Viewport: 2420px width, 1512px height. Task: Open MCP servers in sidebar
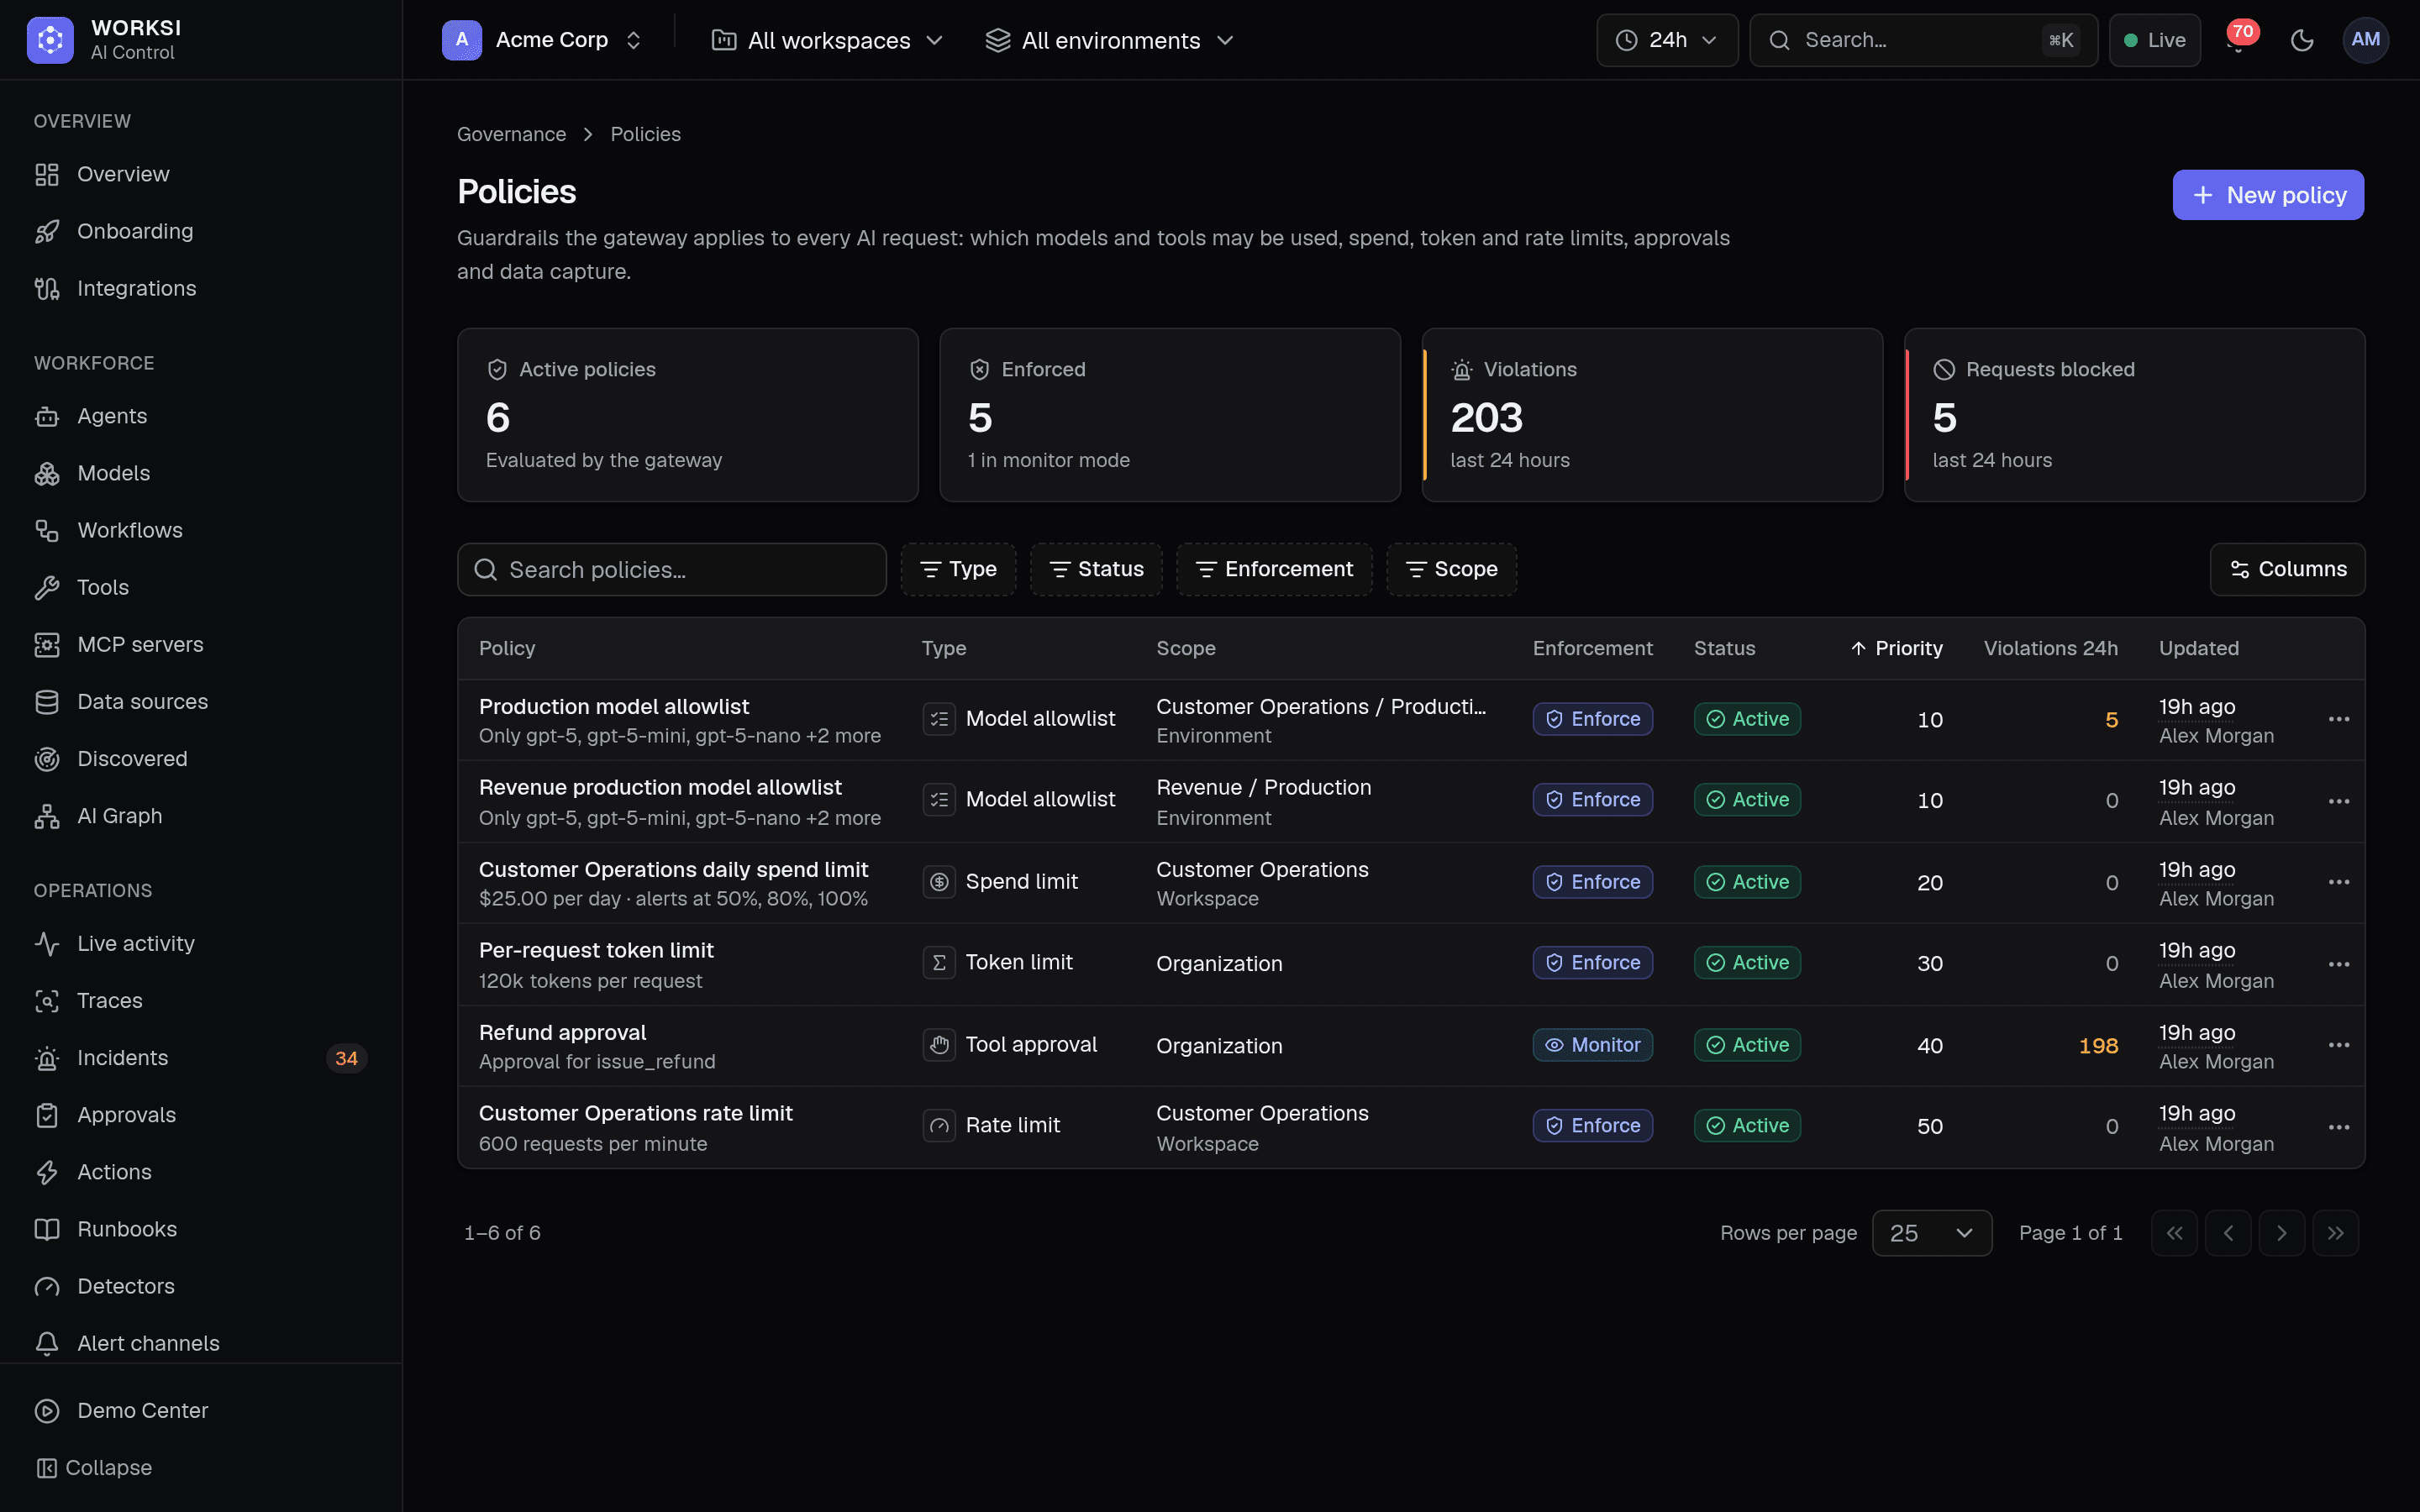201,645
